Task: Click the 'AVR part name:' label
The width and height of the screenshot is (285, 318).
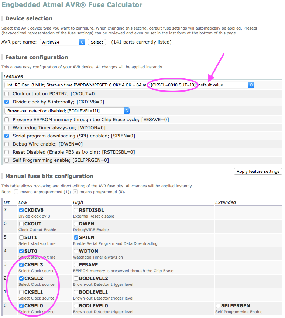Action: click(19, 42)
